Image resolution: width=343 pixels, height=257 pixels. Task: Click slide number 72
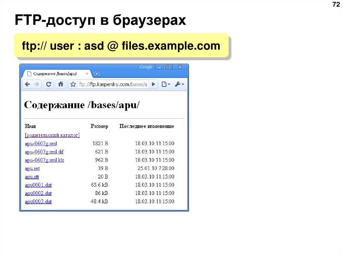336,4
